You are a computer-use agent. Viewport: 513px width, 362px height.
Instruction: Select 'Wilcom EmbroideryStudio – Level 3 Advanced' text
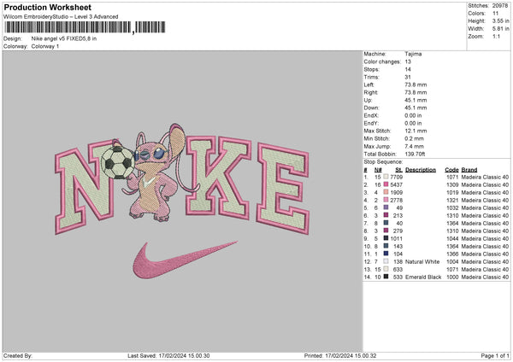61,17
